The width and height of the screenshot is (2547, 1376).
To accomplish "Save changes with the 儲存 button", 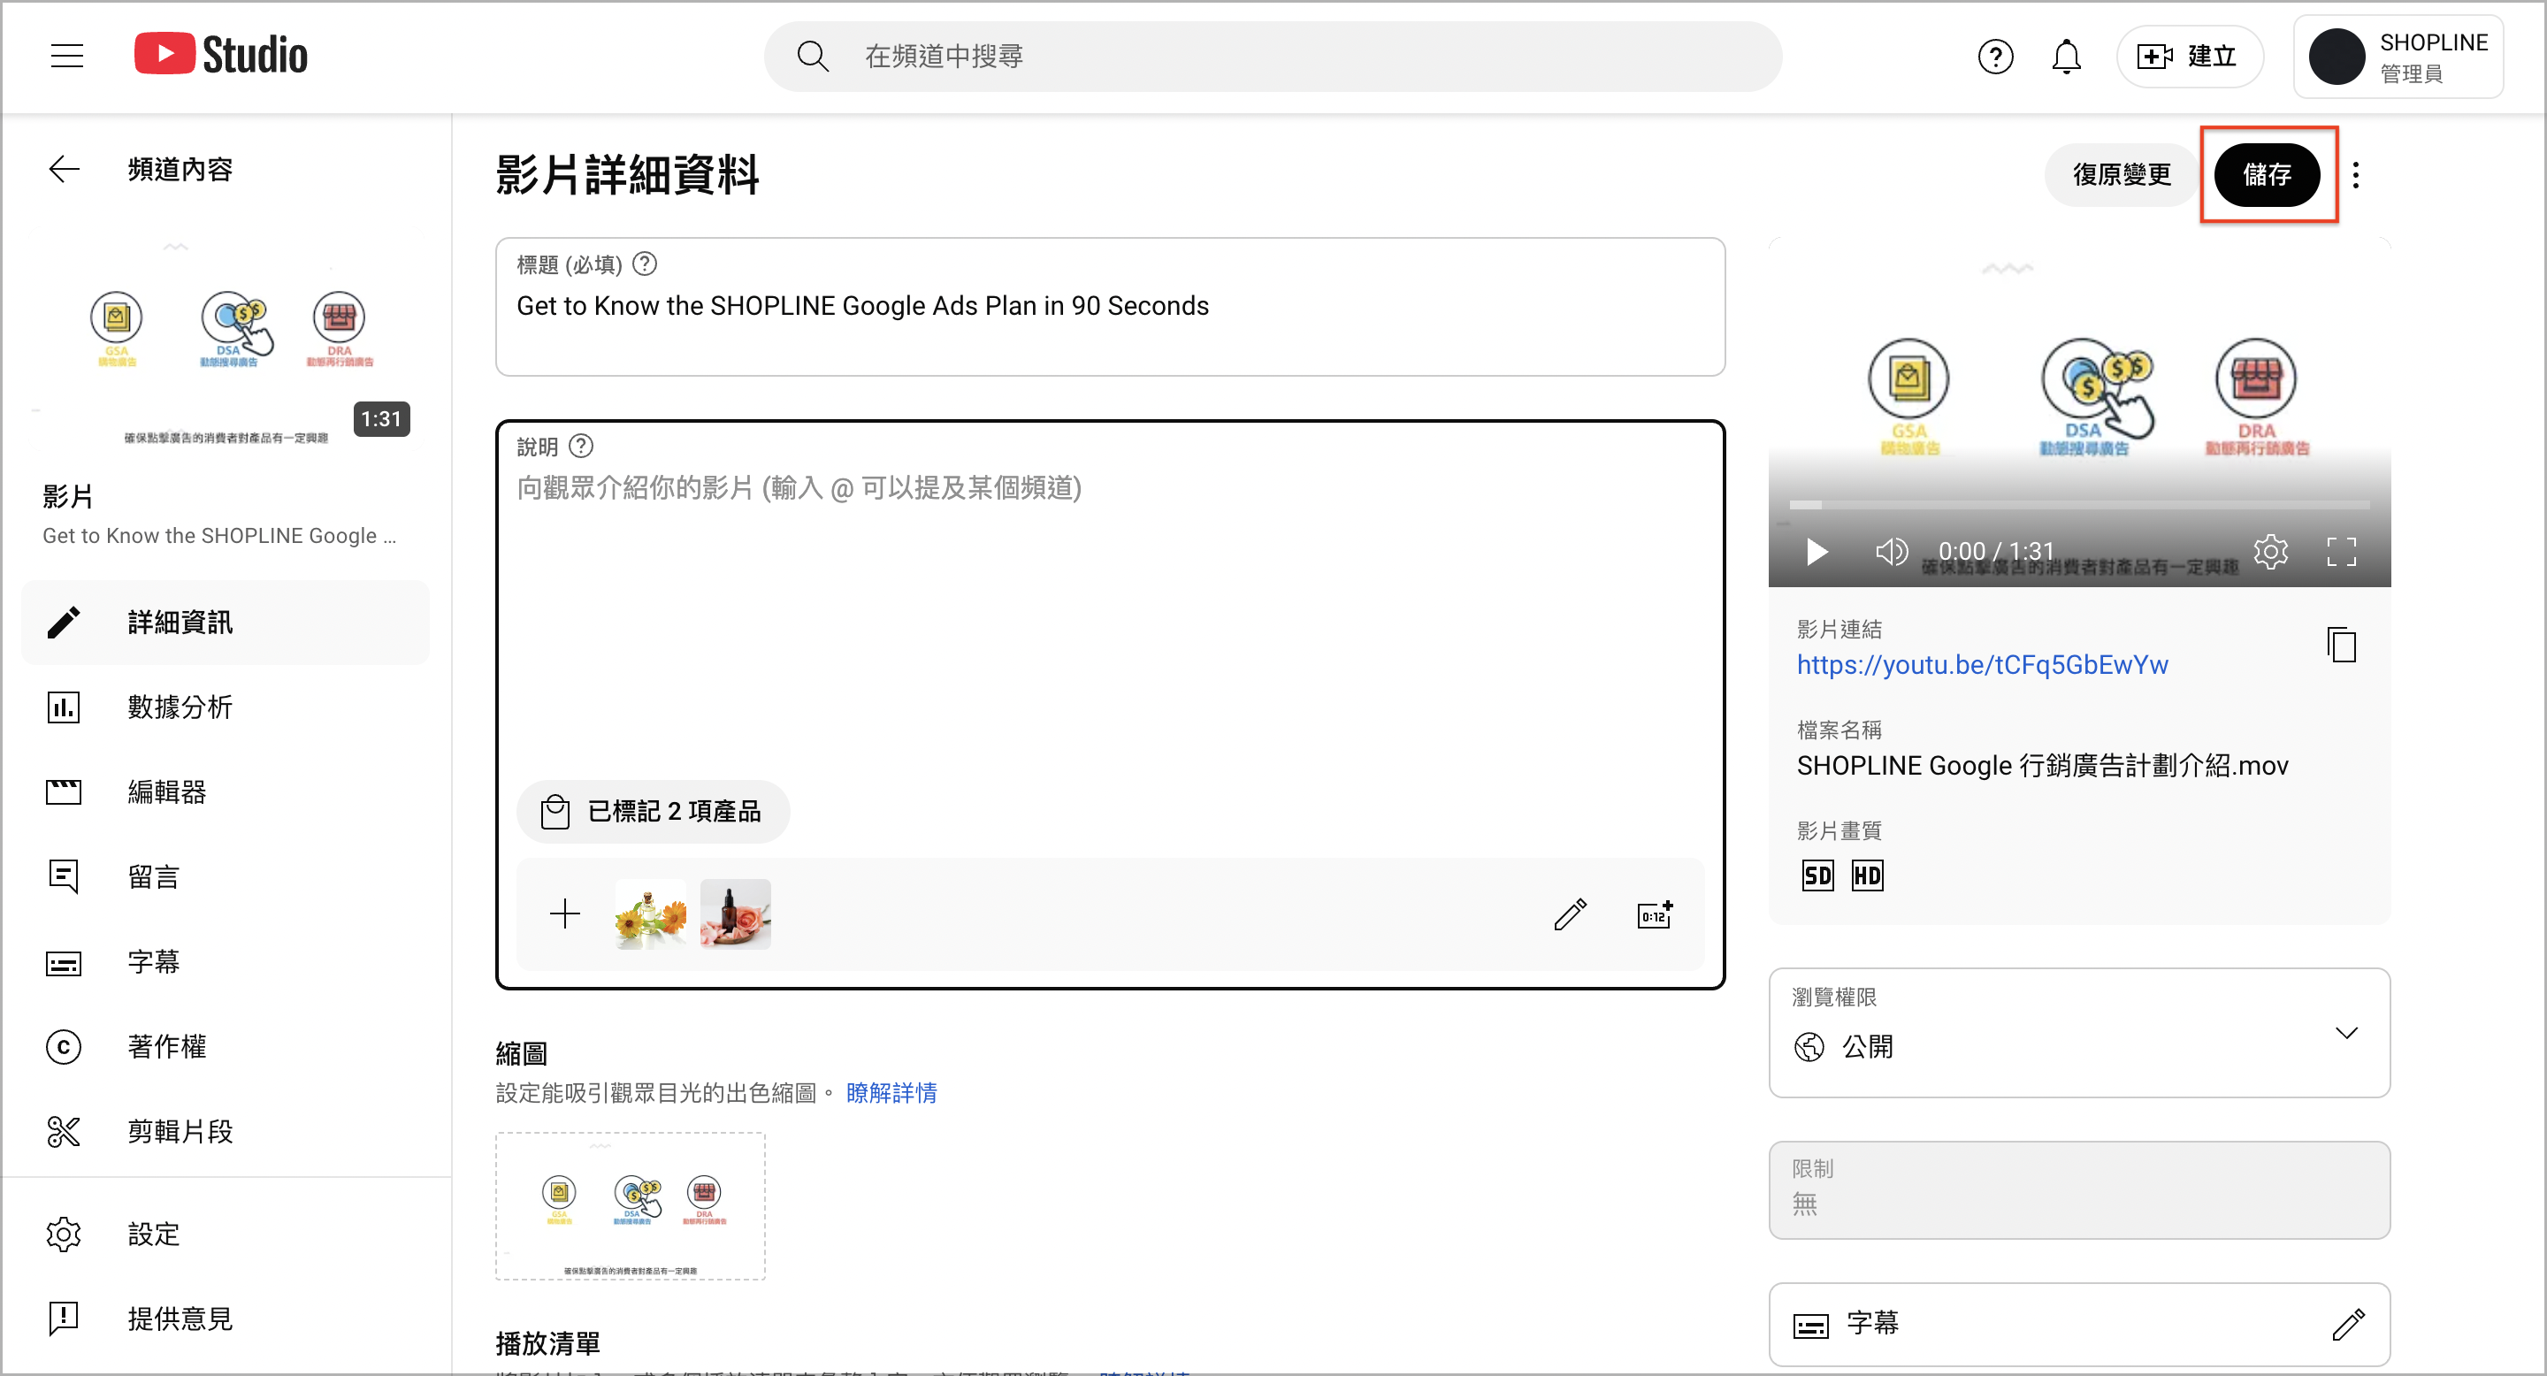I will 2266,175.
